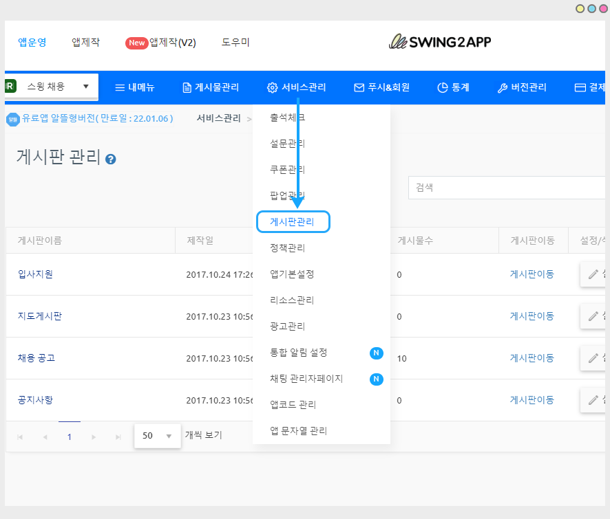This screenshot has height=519, width=610.
Task: Open the 푸시&회원 navigation menu
Action: click(381, 87)
